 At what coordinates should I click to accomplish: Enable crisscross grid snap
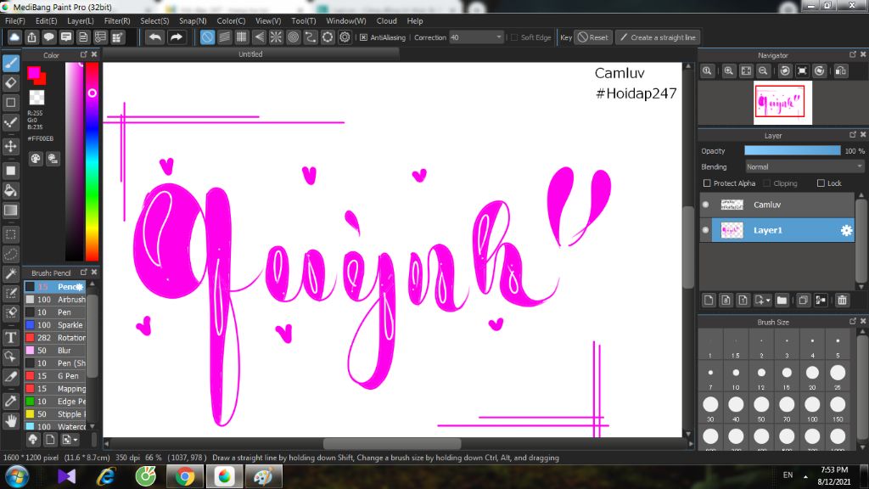pyautogui.click(x=242, y=37)
